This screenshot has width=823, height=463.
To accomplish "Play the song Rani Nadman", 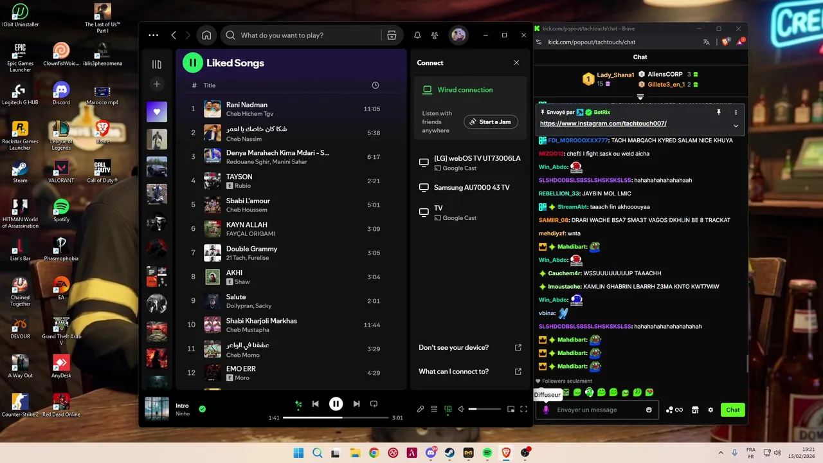I will click(291, 109).
